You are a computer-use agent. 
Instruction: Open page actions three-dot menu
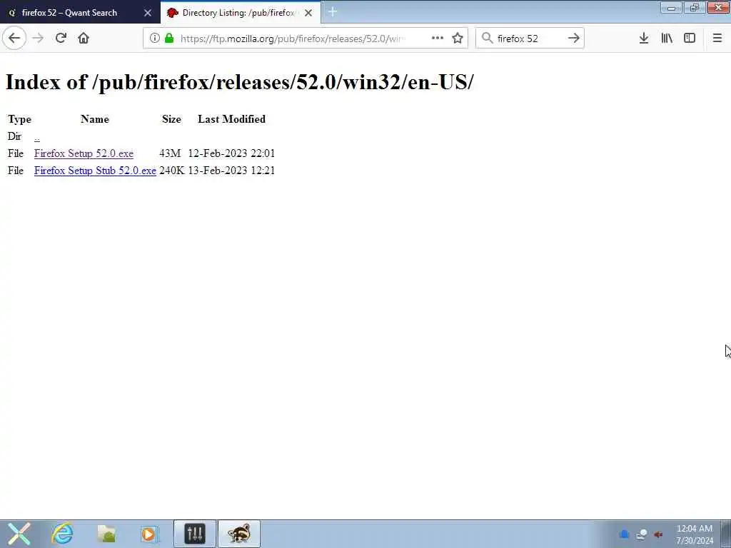[438, 39]
